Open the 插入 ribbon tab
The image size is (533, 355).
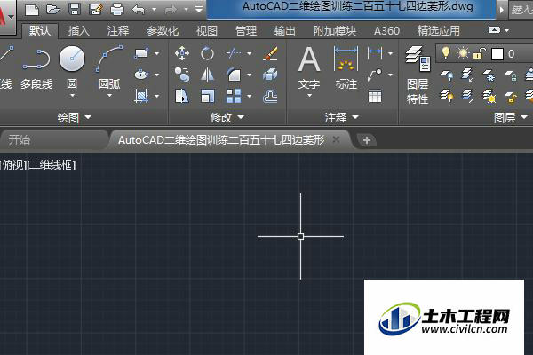click(78, 31)
